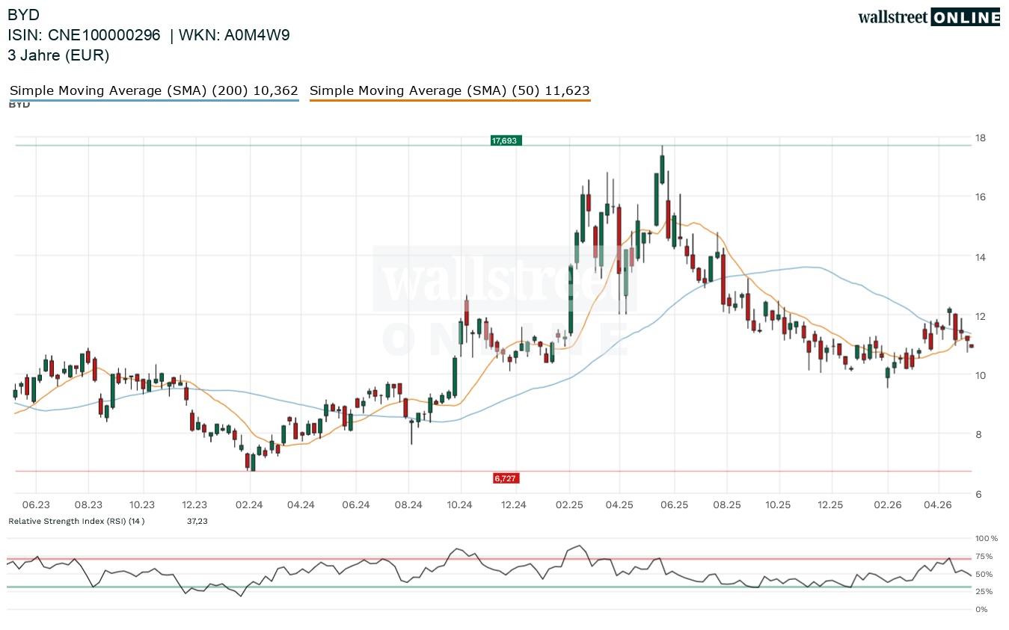
Task: Click the 06.23 date axis label
Action: [36, 505]
